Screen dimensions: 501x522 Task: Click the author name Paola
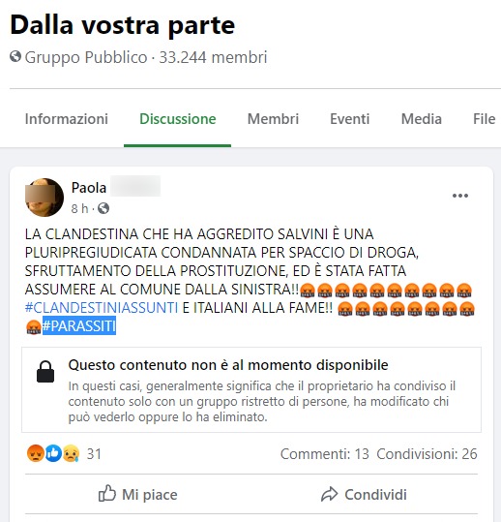tap(89, 188)
